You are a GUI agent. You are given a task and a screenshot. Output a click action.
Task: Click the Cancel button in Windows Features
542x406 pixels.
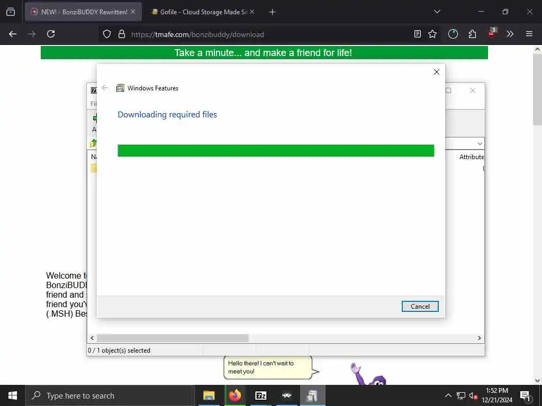click(420, 306)
